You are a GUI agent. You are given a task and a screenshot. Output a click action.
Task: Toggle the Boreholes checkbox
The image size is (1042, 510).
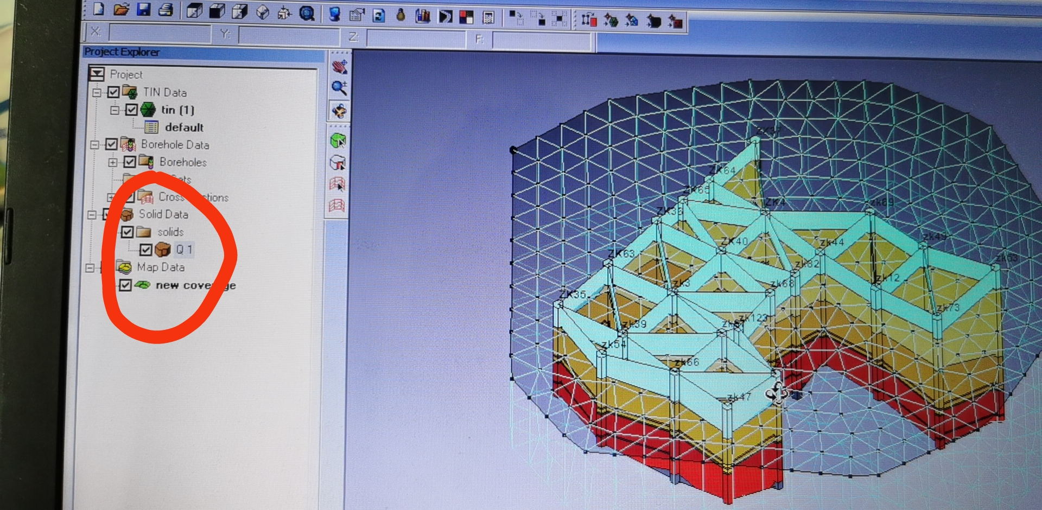(130, 162)
